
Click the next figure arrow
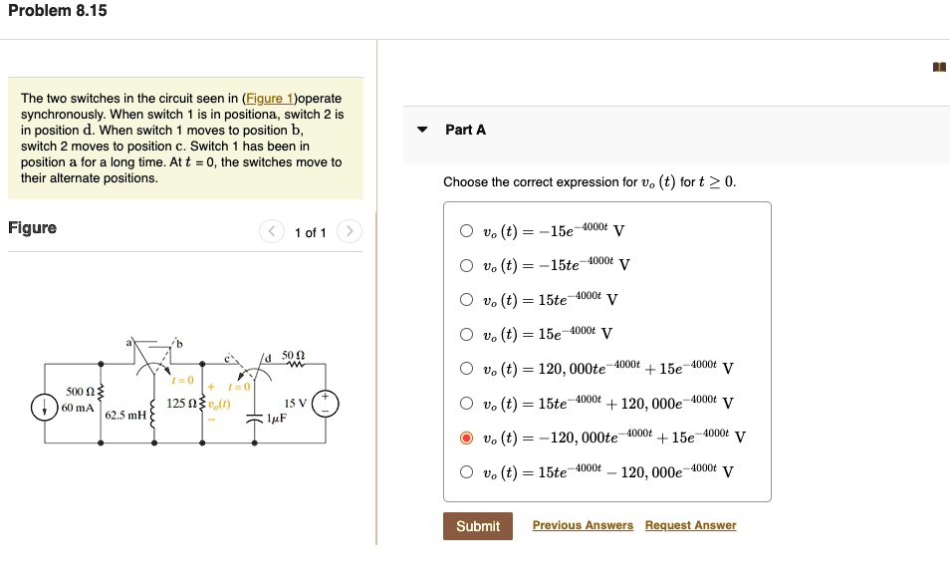click(350, 230)
